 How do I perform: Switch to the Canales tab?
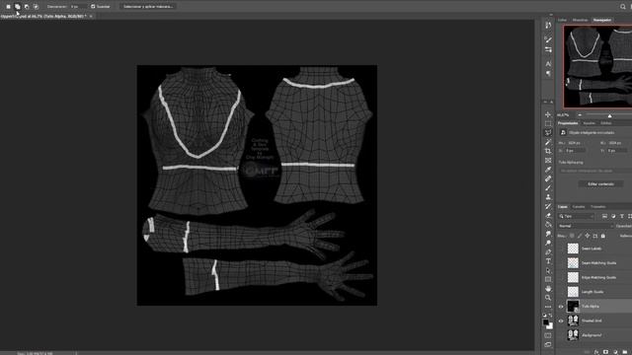[x=579, y=207]
